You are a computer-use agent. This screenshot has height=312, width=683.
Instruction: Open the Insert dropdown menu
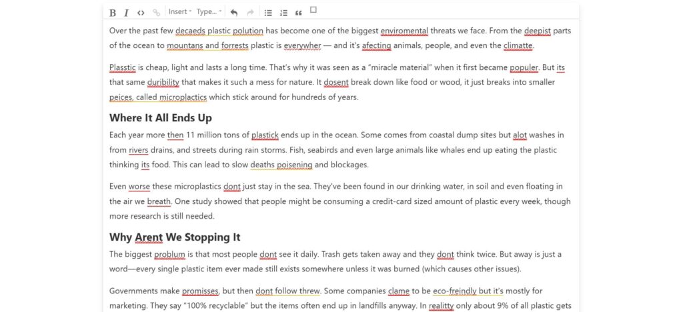click(x=180, y=12)
